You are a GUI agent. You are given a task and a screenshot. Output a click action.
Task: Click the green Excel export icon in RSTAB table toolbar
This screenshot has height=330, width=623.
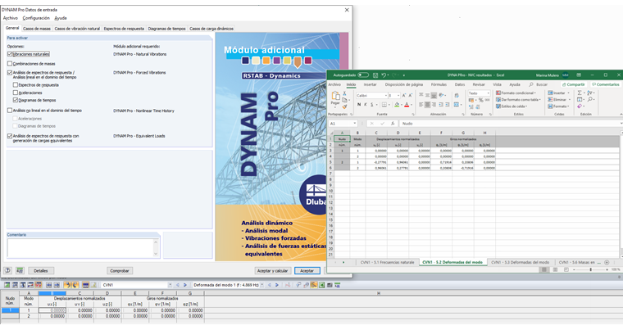point(322,285)
